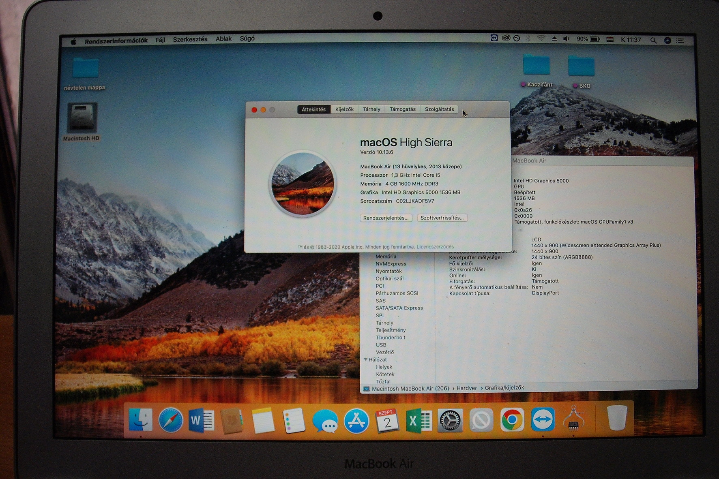719x479 pixels.
Task: Open the Szerkesztés menu
Action: [190, 39]
